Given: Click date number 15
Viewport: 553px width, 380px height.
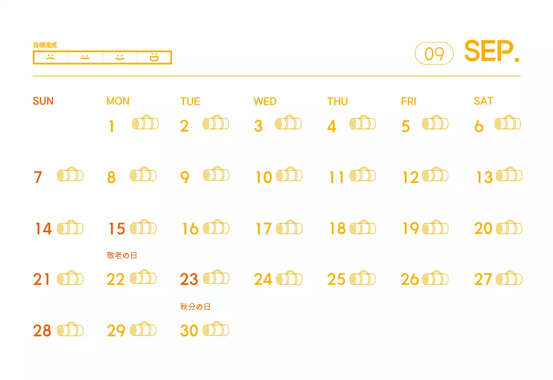Looking at the screenshot, I should pyautogui.click(x=117, y=229).
